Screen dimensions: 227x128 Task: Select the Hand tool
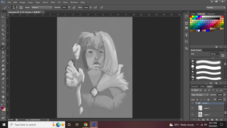[3, 97]
